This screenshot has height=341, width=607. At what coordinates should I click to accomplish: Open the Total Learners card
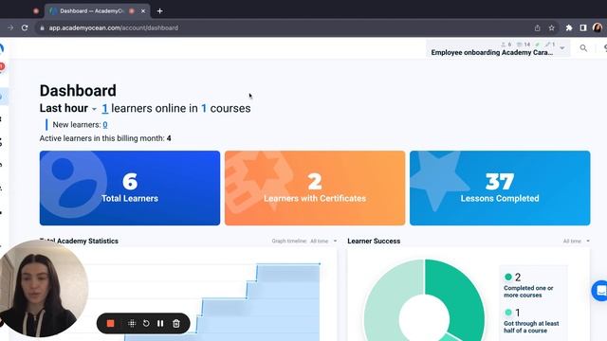pyautogui.click(x=130, y=188)
